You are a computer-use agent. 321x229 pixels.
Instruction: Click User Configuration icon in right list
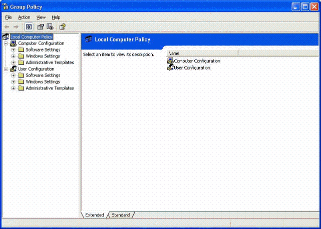[x=170, y=67]
